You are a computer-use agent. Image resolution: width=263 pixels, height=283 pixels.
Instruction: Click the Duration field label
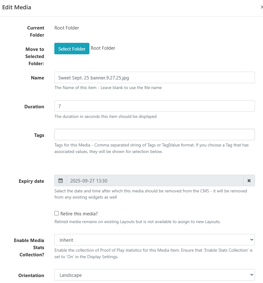pyautogui.click(x=34, y=107)
